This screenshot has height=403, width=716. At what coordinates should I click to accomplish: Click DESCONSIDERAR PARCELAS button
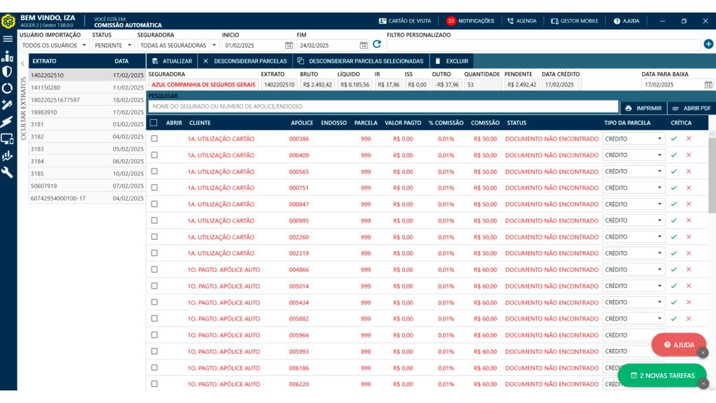point(245,61)
